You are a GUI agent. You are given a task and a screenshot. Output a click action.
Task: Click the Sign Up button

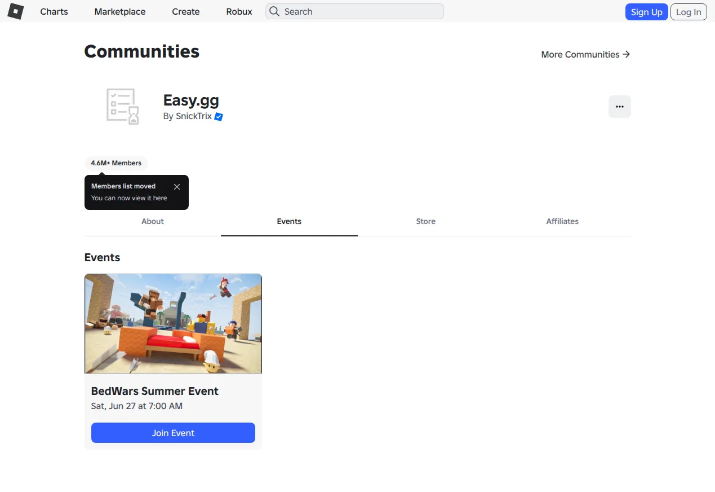(x=647, y=12)
